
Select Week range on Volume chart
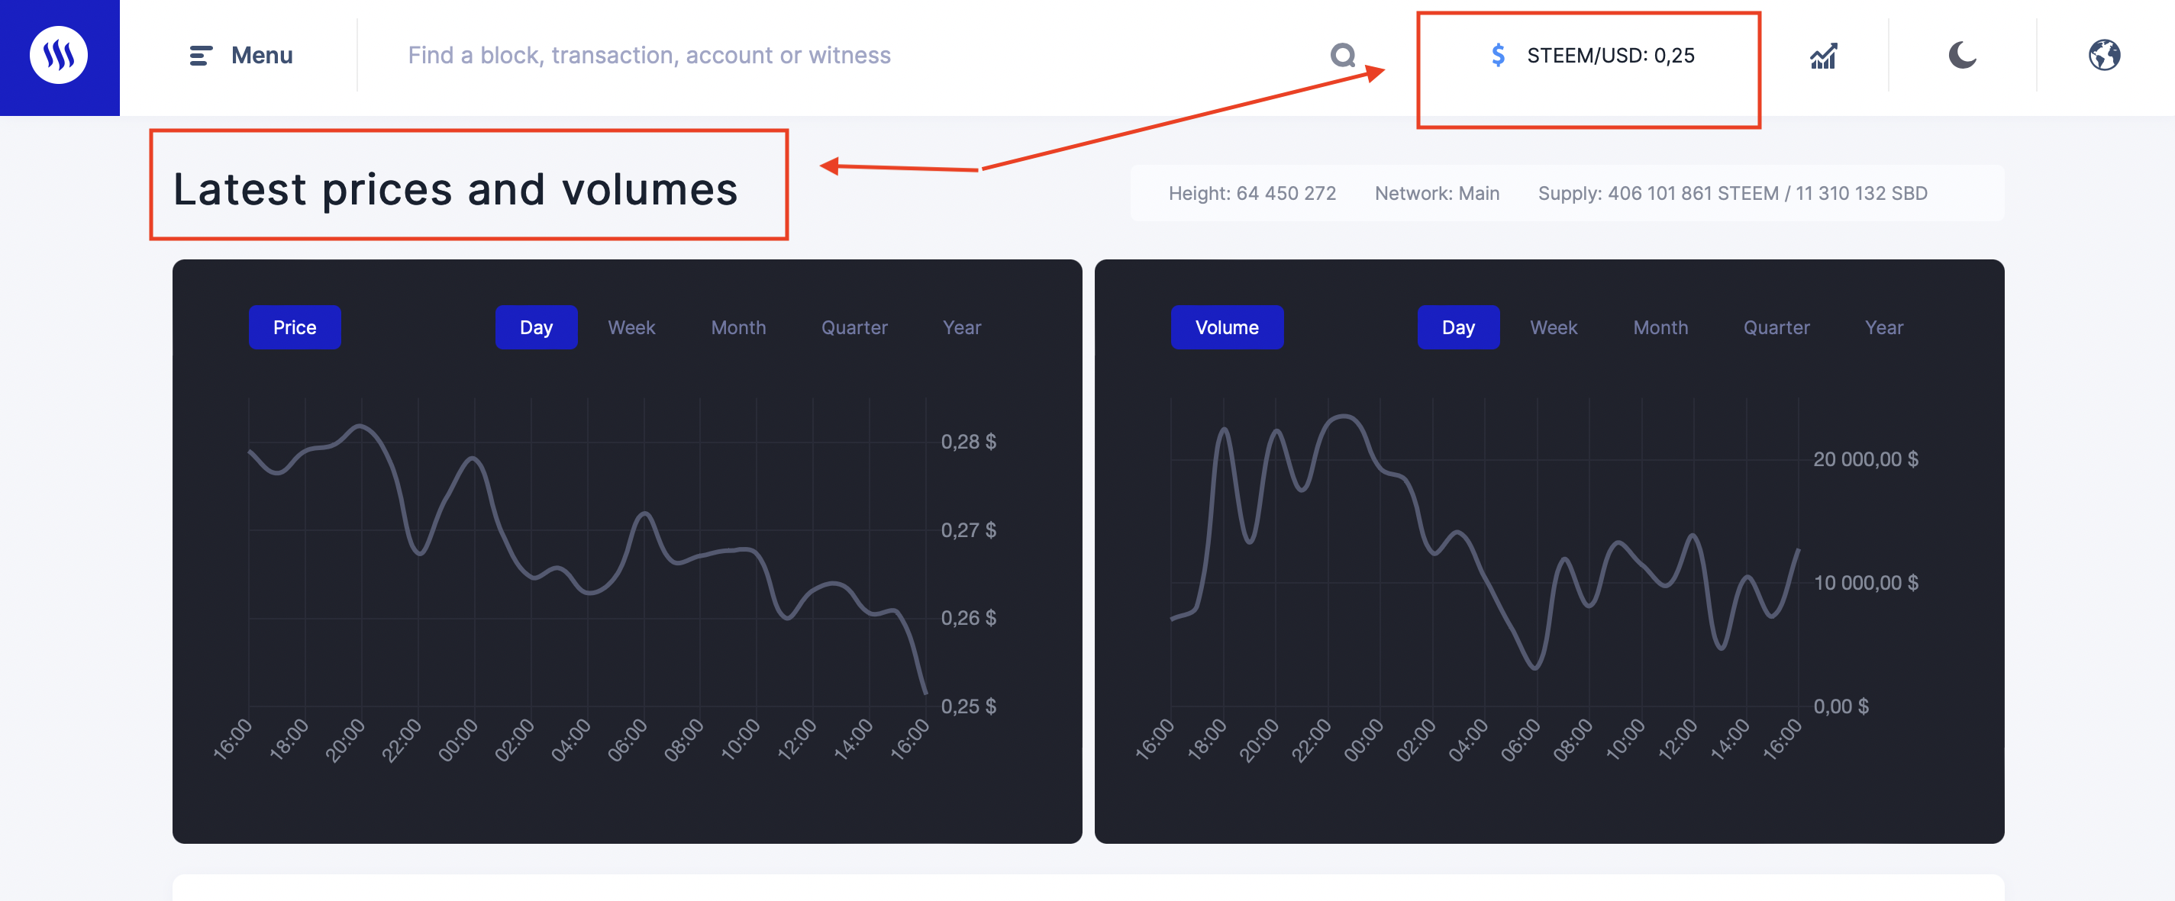1553,327
